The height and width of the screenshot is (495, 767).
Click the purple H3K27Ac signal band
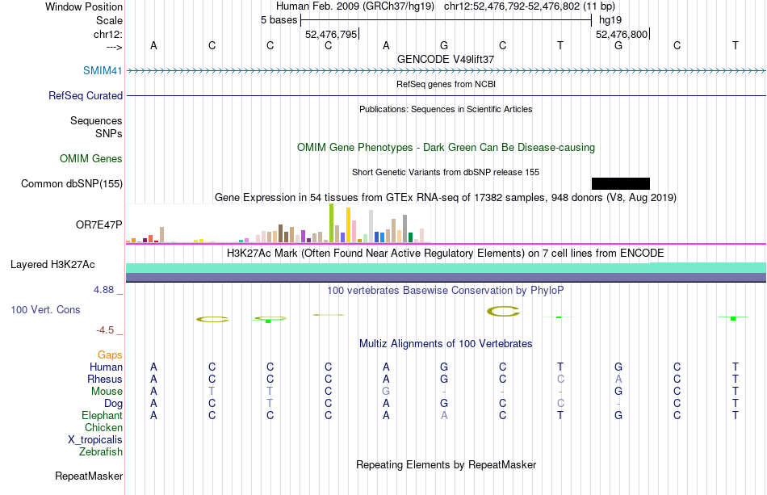[446, 277]
